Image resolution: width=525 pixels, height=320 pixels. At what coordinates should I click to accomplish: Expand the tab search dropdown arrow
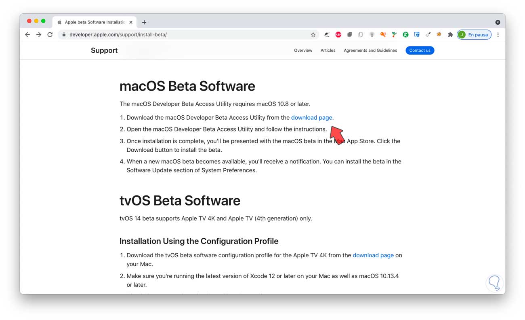(498, 22)
